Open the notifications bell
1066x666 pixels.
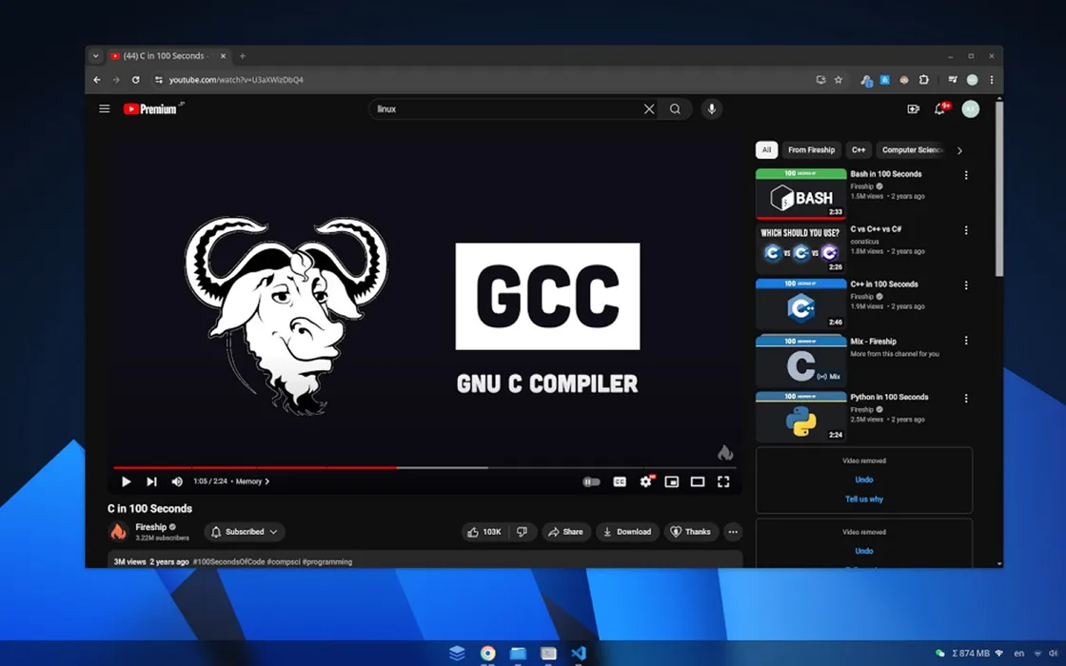pyautogui.click(x=939, y=108)
